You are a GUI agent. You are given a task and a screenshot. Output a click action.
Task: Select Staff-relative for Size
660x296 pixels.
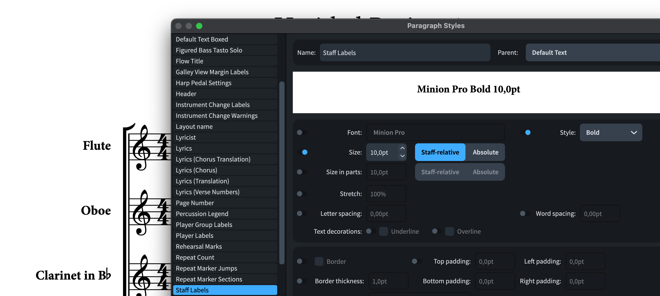(x=440, y=152)
